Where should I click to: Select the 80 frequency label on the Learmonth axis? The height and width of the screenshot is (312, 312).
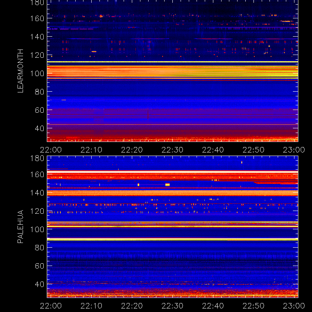[x=40, y=92]
